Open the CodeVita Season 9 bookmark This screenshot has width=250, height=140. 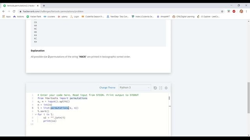coord(93,16)
